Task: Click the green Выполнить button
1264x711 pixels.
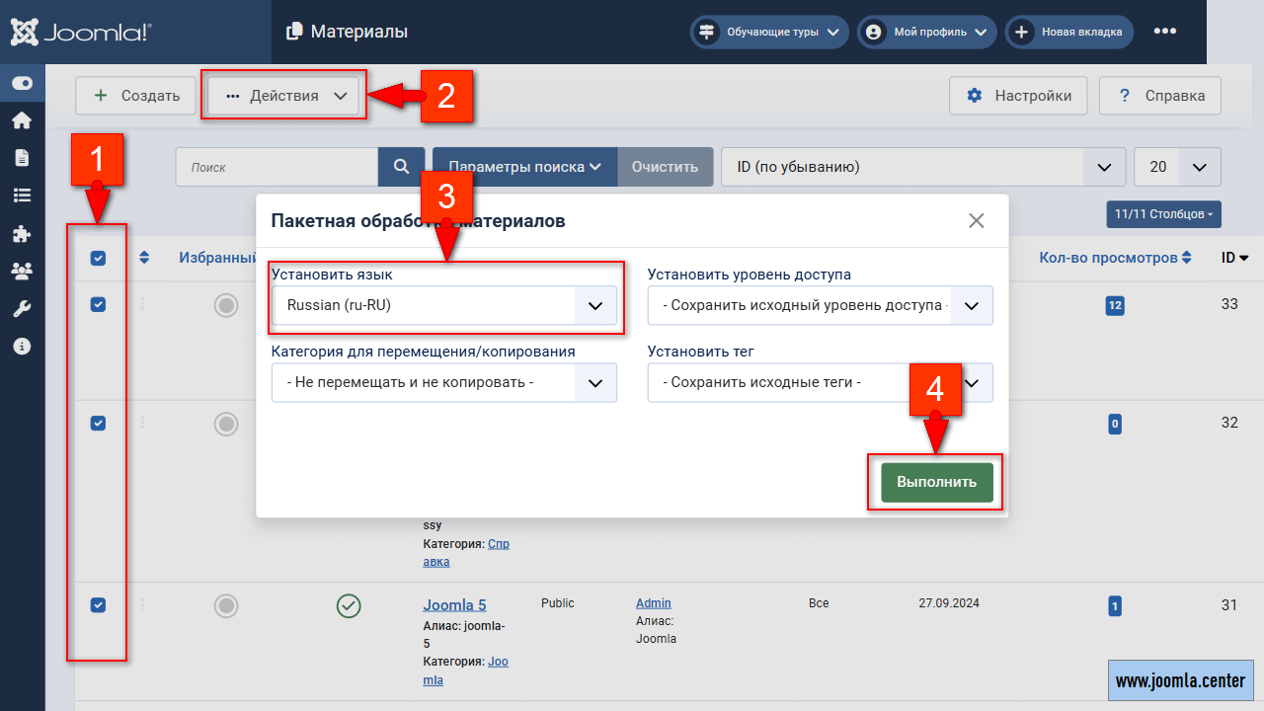Action: (x=936, y=482)
